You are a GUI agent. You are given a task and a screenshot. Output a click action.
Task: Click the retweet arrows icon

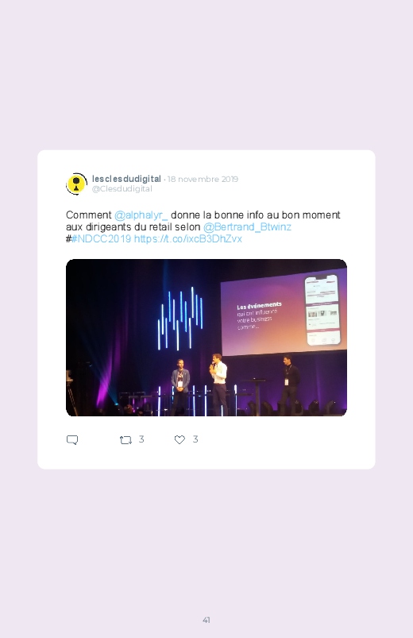click(125, 440)
